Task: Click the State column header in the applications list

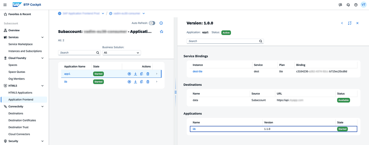Action: tap(96, 67)
